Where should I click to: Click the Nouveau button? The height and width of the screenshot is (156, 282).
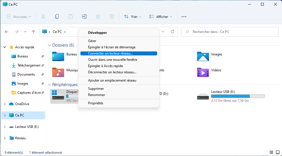point(19,17)
